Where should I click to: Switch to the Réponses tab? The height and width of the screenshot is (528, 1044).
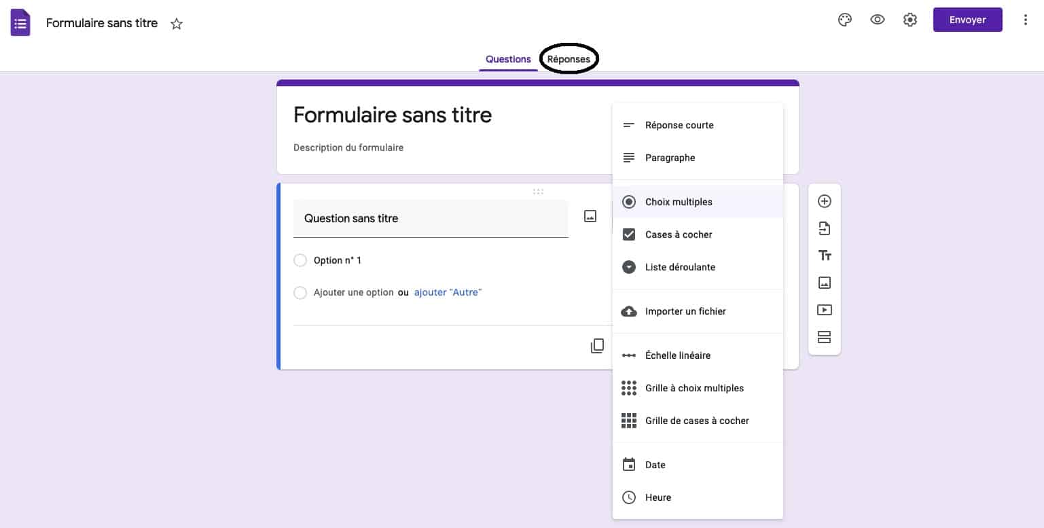pyautogui.click(x=569, y=59)
